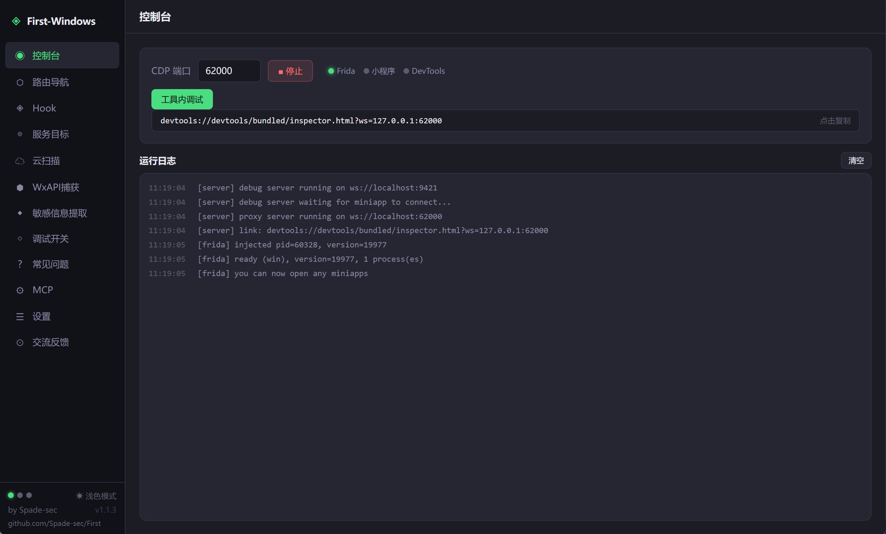The width and height of the screenshot is (886, 534).
Task: Click the Frida green status dot
Action: pos(331,71)
